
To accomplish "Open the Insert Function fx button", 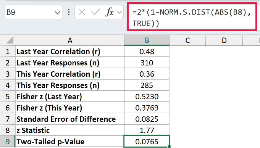I will pos(110,12).
